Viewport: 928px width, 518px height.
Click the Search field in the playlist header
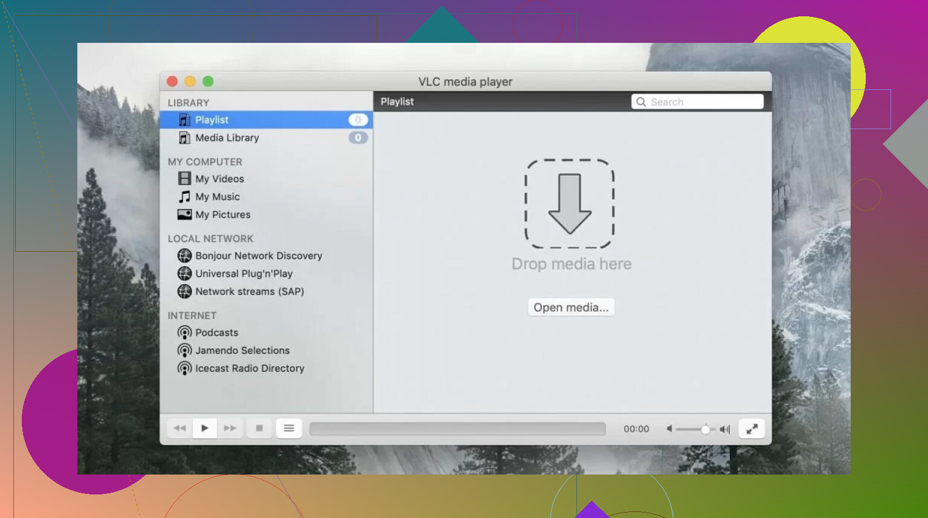point(697,102)
